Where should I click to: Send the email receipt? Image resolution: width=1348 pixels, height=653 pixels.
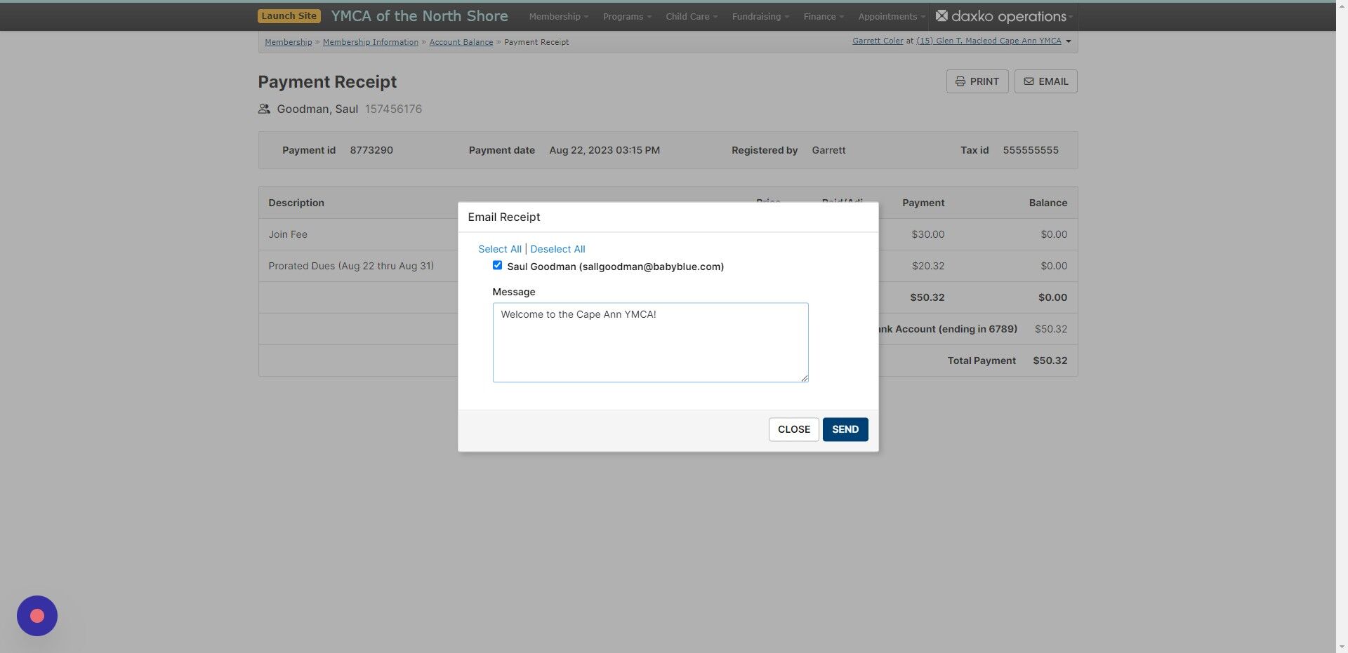(x=845, y=429)
